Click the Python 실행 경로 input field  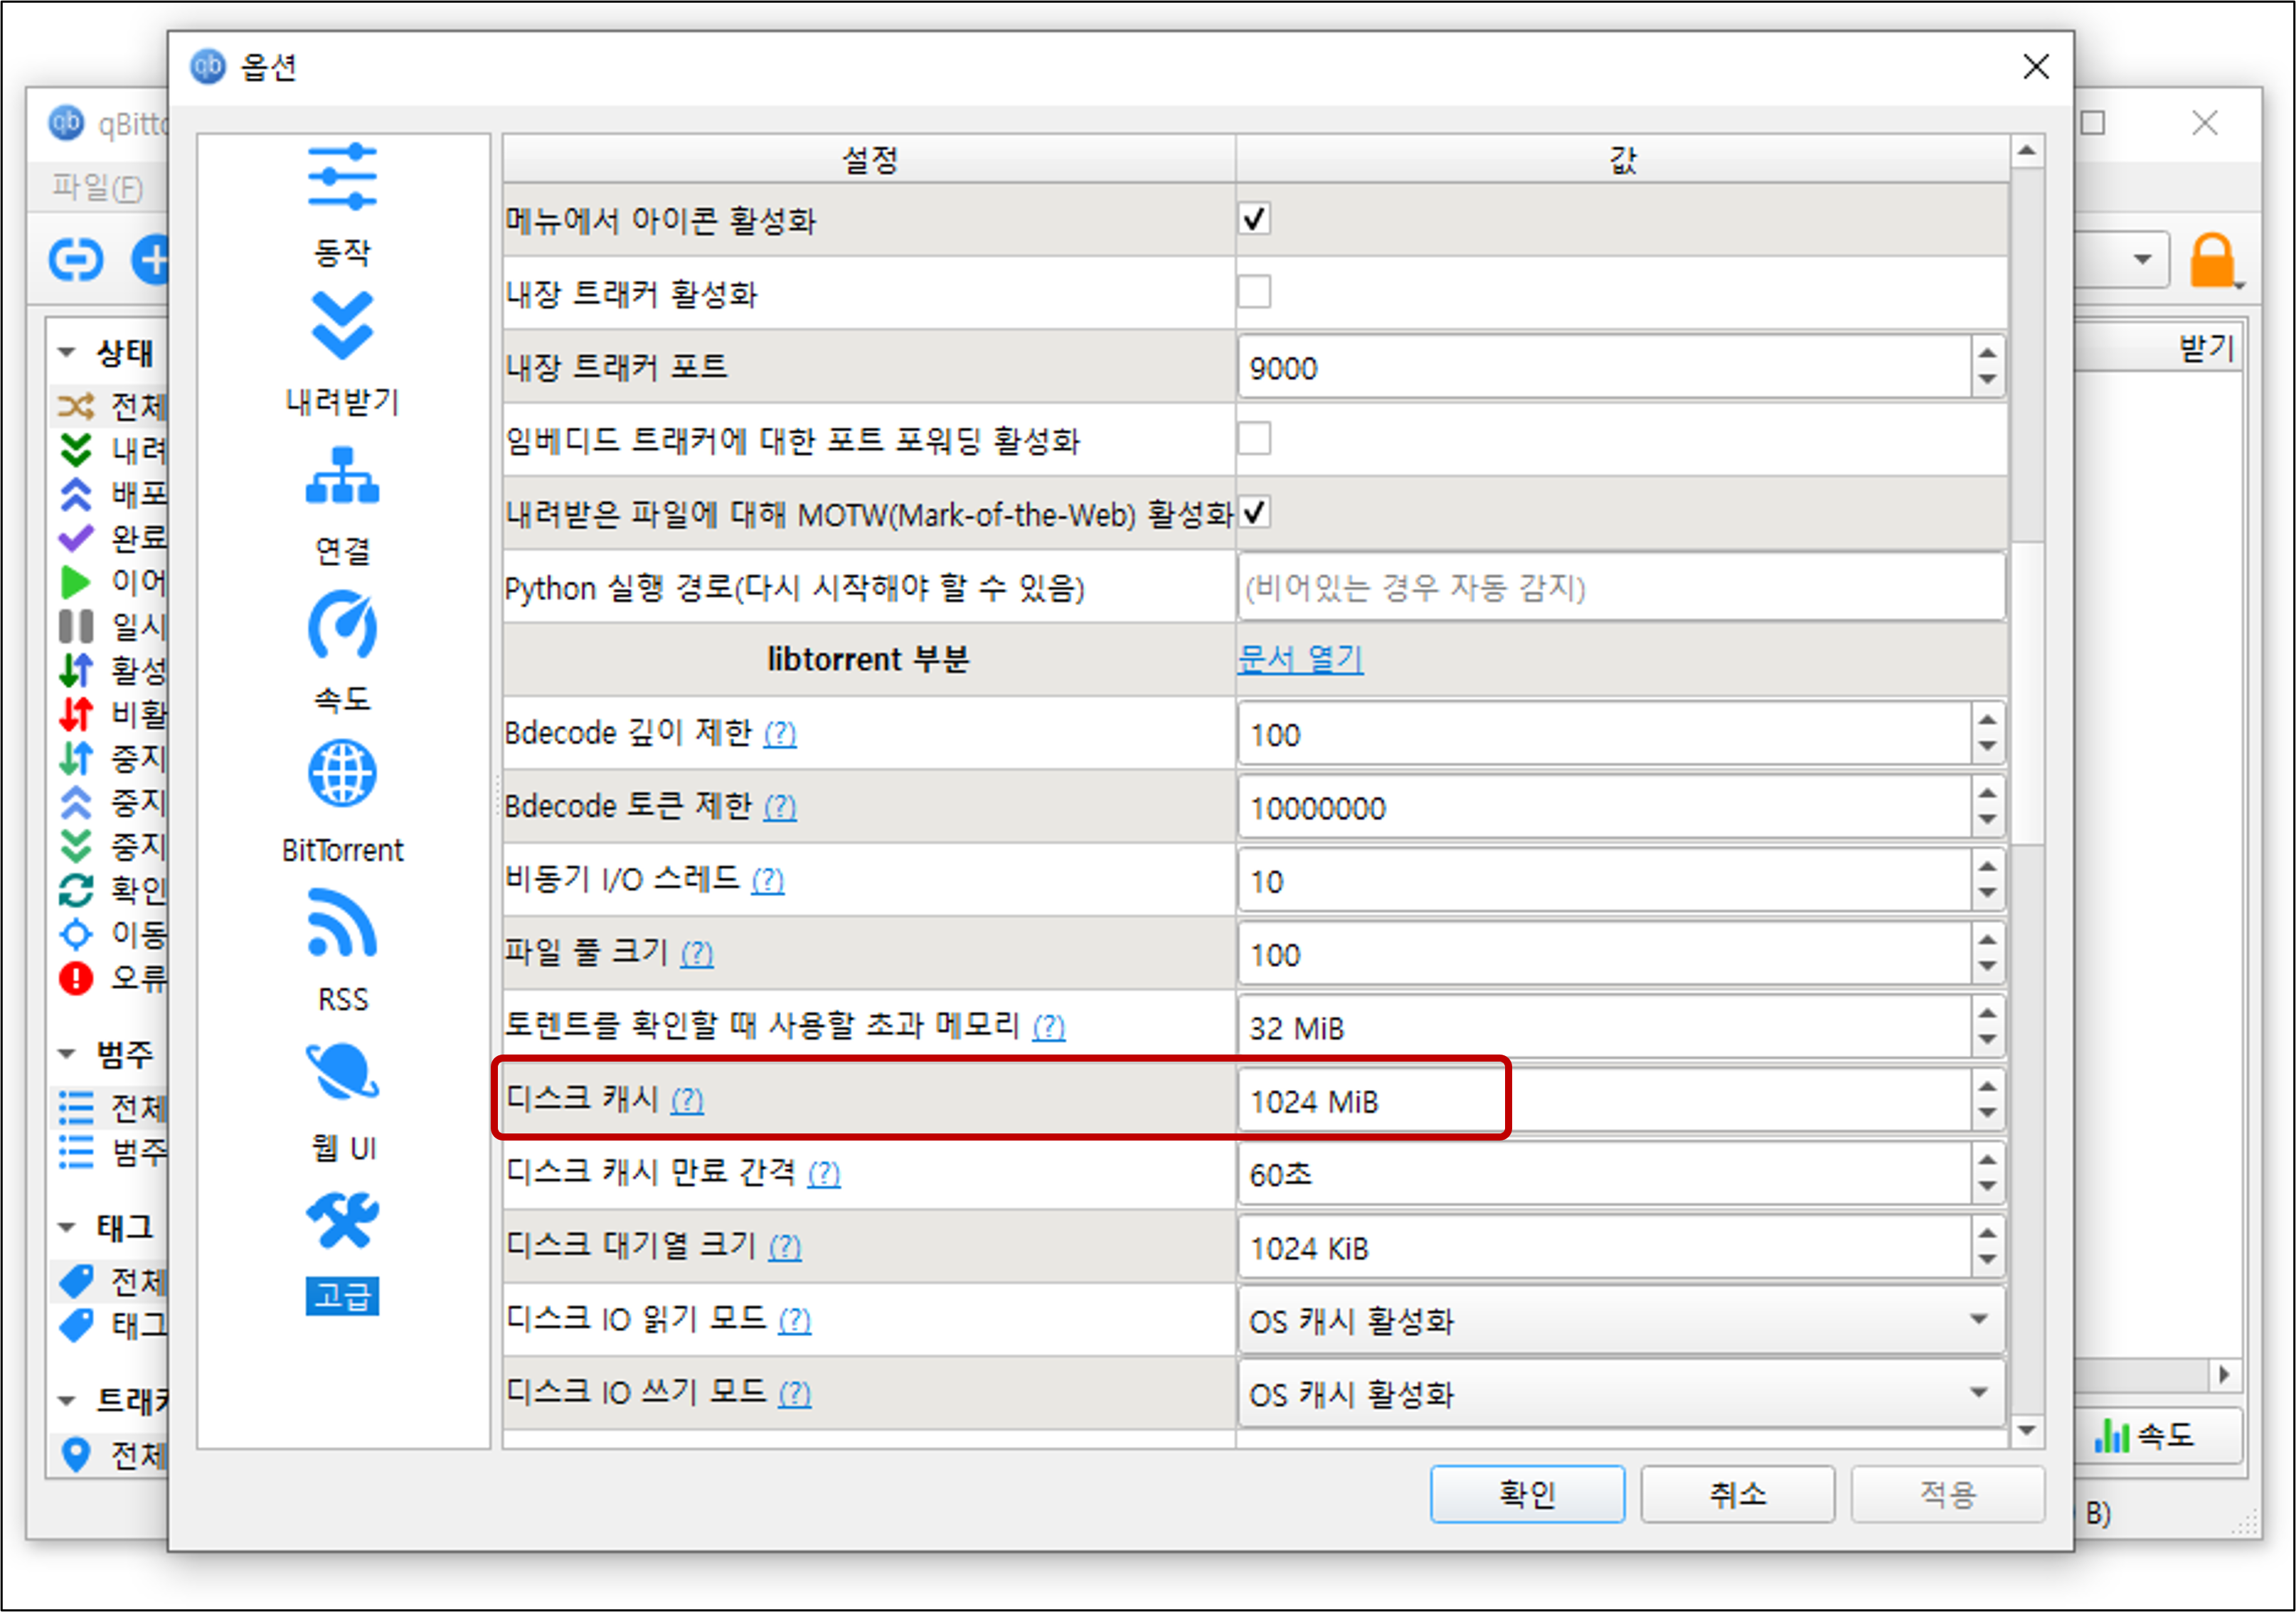pos(1620,587)
